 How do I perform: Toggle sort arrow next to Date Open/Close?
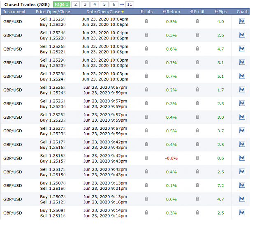pos(123,12)
